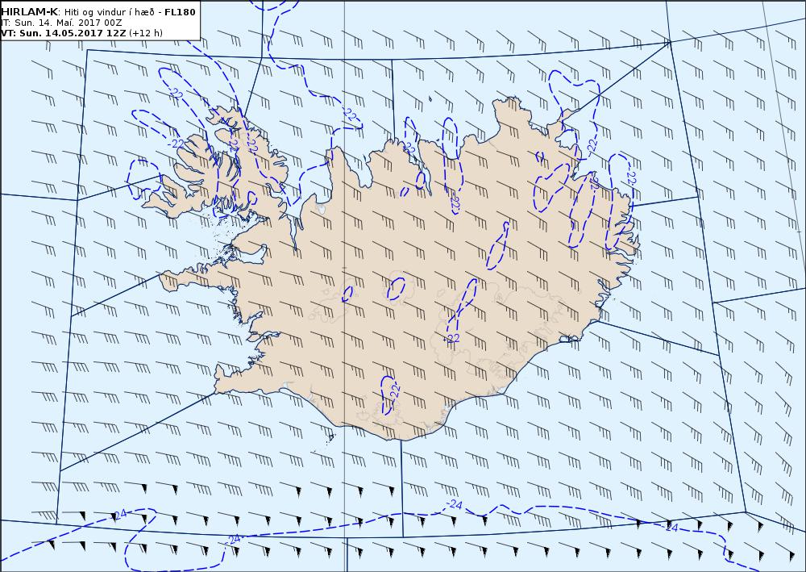Select the 'Hiti og vindur í hæð' caption

109,12
